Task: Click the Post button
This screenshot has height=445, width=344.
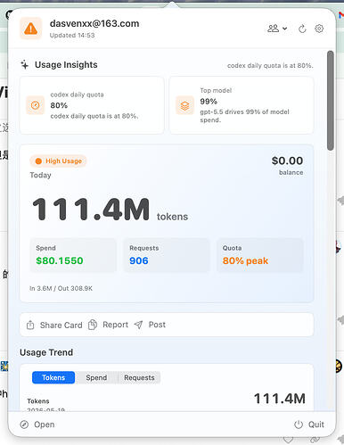Action: (x=150, y=325)
